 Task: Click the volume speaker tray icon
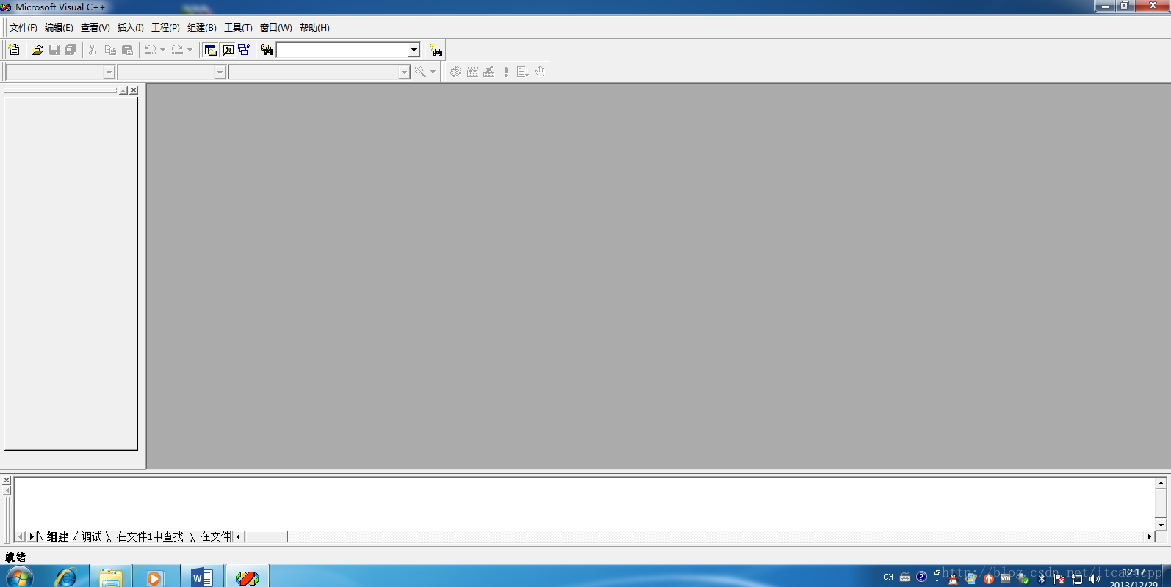(x=1094, y=578)
